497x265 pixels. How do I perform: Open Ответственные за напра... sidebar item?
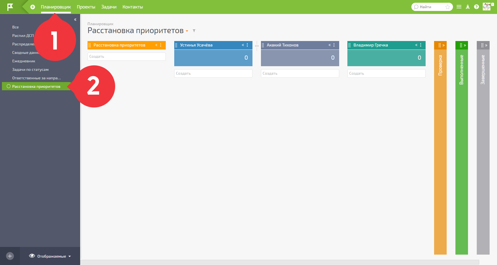coord(37,78)
